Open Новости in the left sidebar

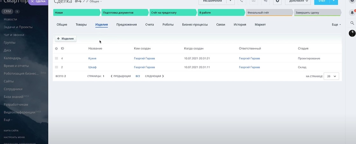coord(10,19)
